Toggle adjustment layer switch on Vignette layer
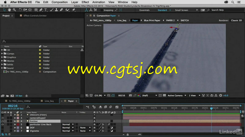This screenshot has height=137, width=245. coord(111,131)
